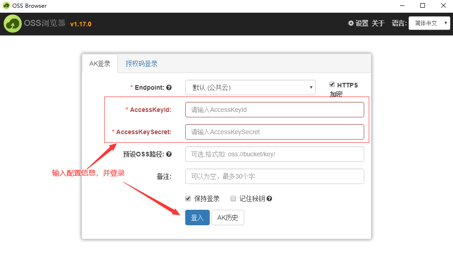
Task: Click the Endpoint help question mark icon
Action: (169, 87)
